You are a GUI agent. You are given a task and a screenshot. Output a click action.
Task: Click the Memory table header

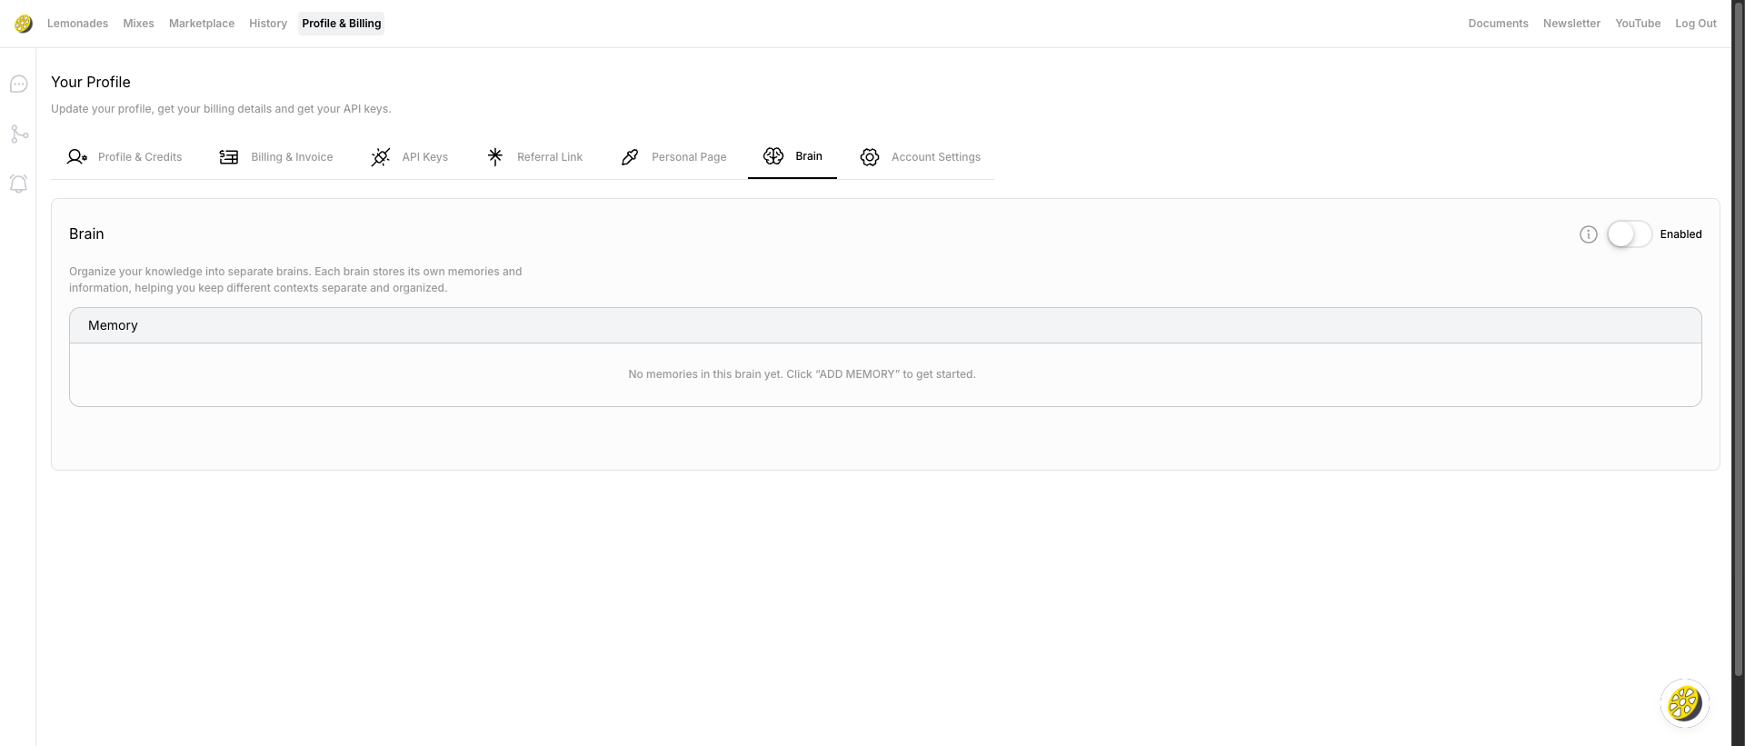click(x=885, y=325)
